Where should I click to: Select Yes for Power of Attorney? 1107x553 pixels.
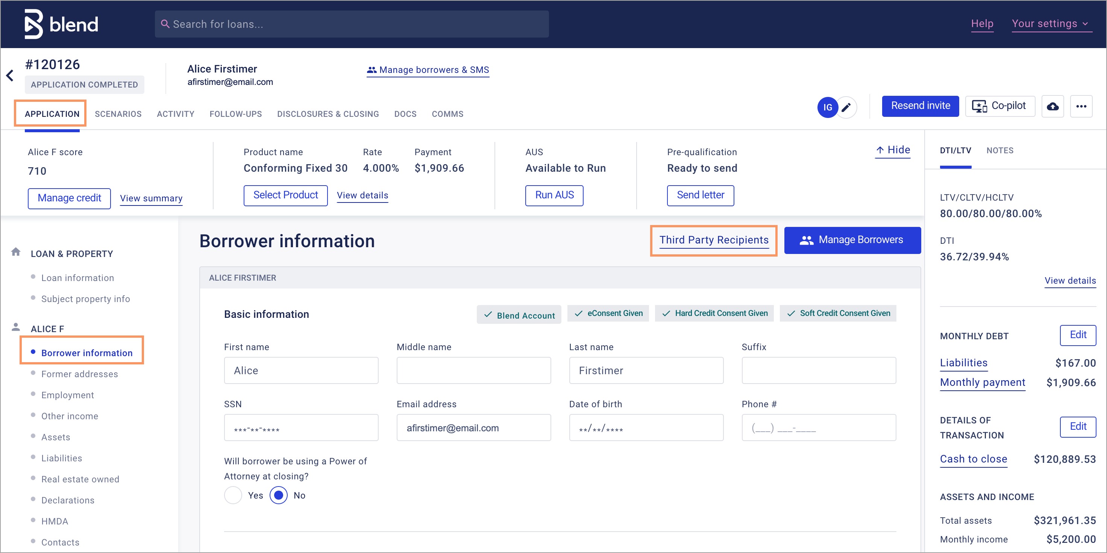(x=233, y=495)
